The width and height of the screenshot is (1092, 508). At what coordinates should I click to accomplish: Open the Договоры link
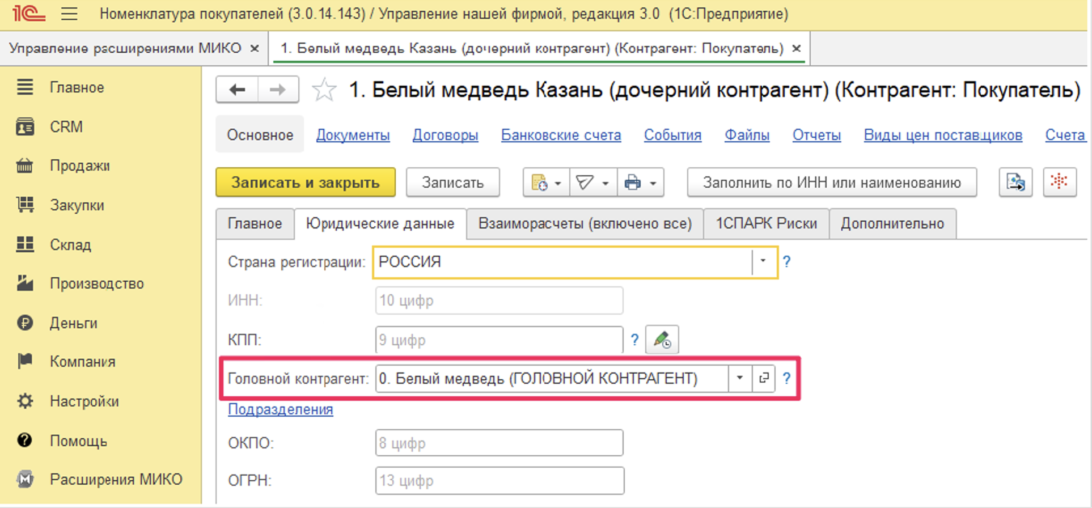(445, 135)
